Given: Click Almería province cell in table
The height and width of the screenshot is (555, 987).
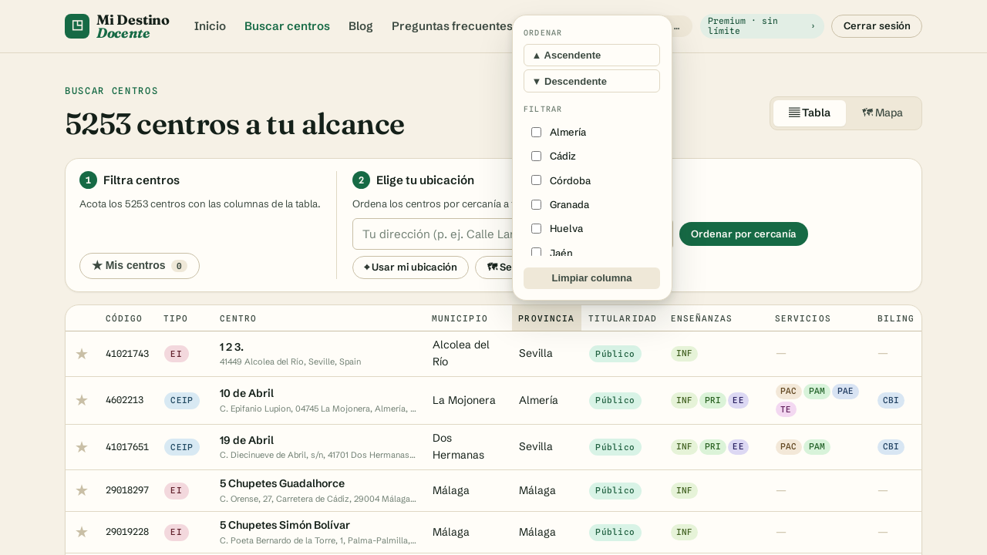Looking at the screenshot, I should (538, 400).
